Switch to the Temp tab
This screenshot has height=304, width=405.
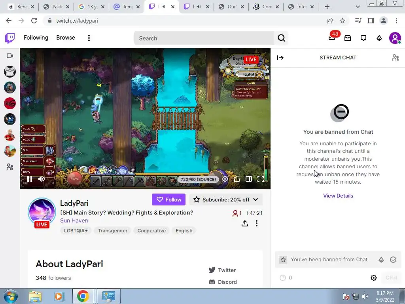127,7
